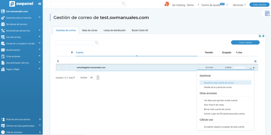Viewport: 271px width, 135px height.
Task: Open the Servicios dropdown menu
Action: click(x=239, y=5)
